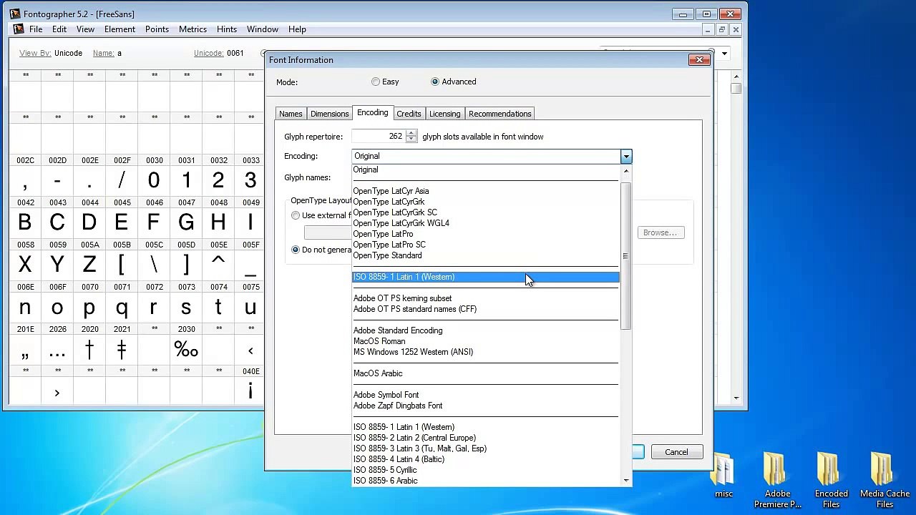Restore the inner FreeSans document window

[x=721, y=29]
